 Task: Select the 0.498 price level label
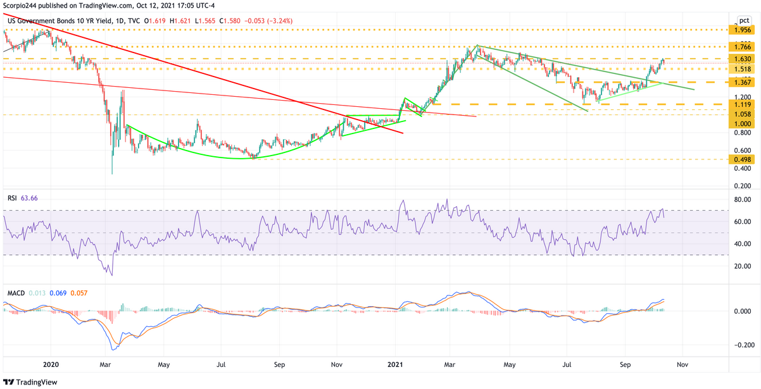[x=743, y=159]
